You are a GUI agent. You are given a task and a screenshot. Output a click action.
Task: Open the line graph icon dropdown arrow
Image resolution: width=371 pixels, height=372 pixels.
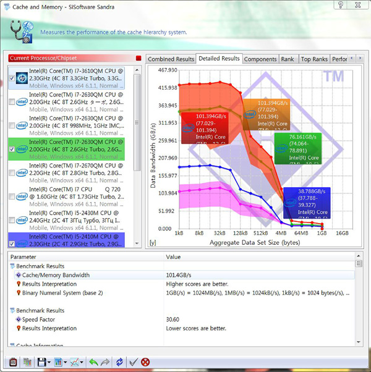82,363
